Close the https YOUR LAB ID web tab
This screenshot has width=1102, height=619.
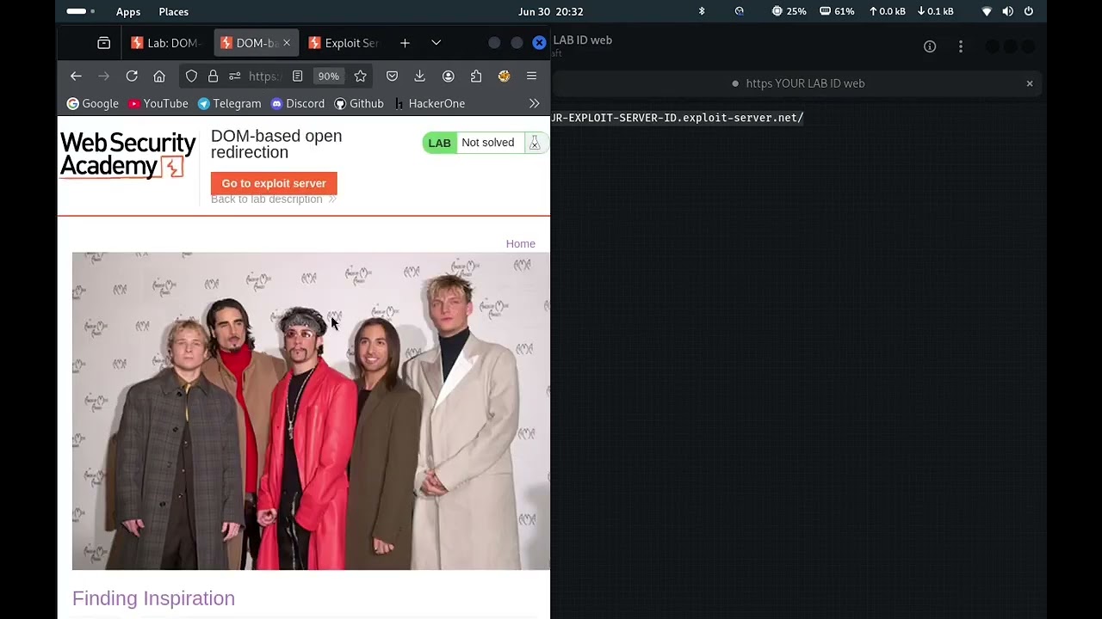pyautogui.click(x=1029, y=83)
